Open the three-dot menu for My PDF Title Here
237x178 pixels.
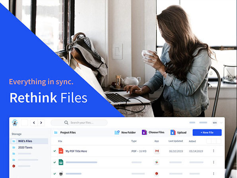click(214, 151)
